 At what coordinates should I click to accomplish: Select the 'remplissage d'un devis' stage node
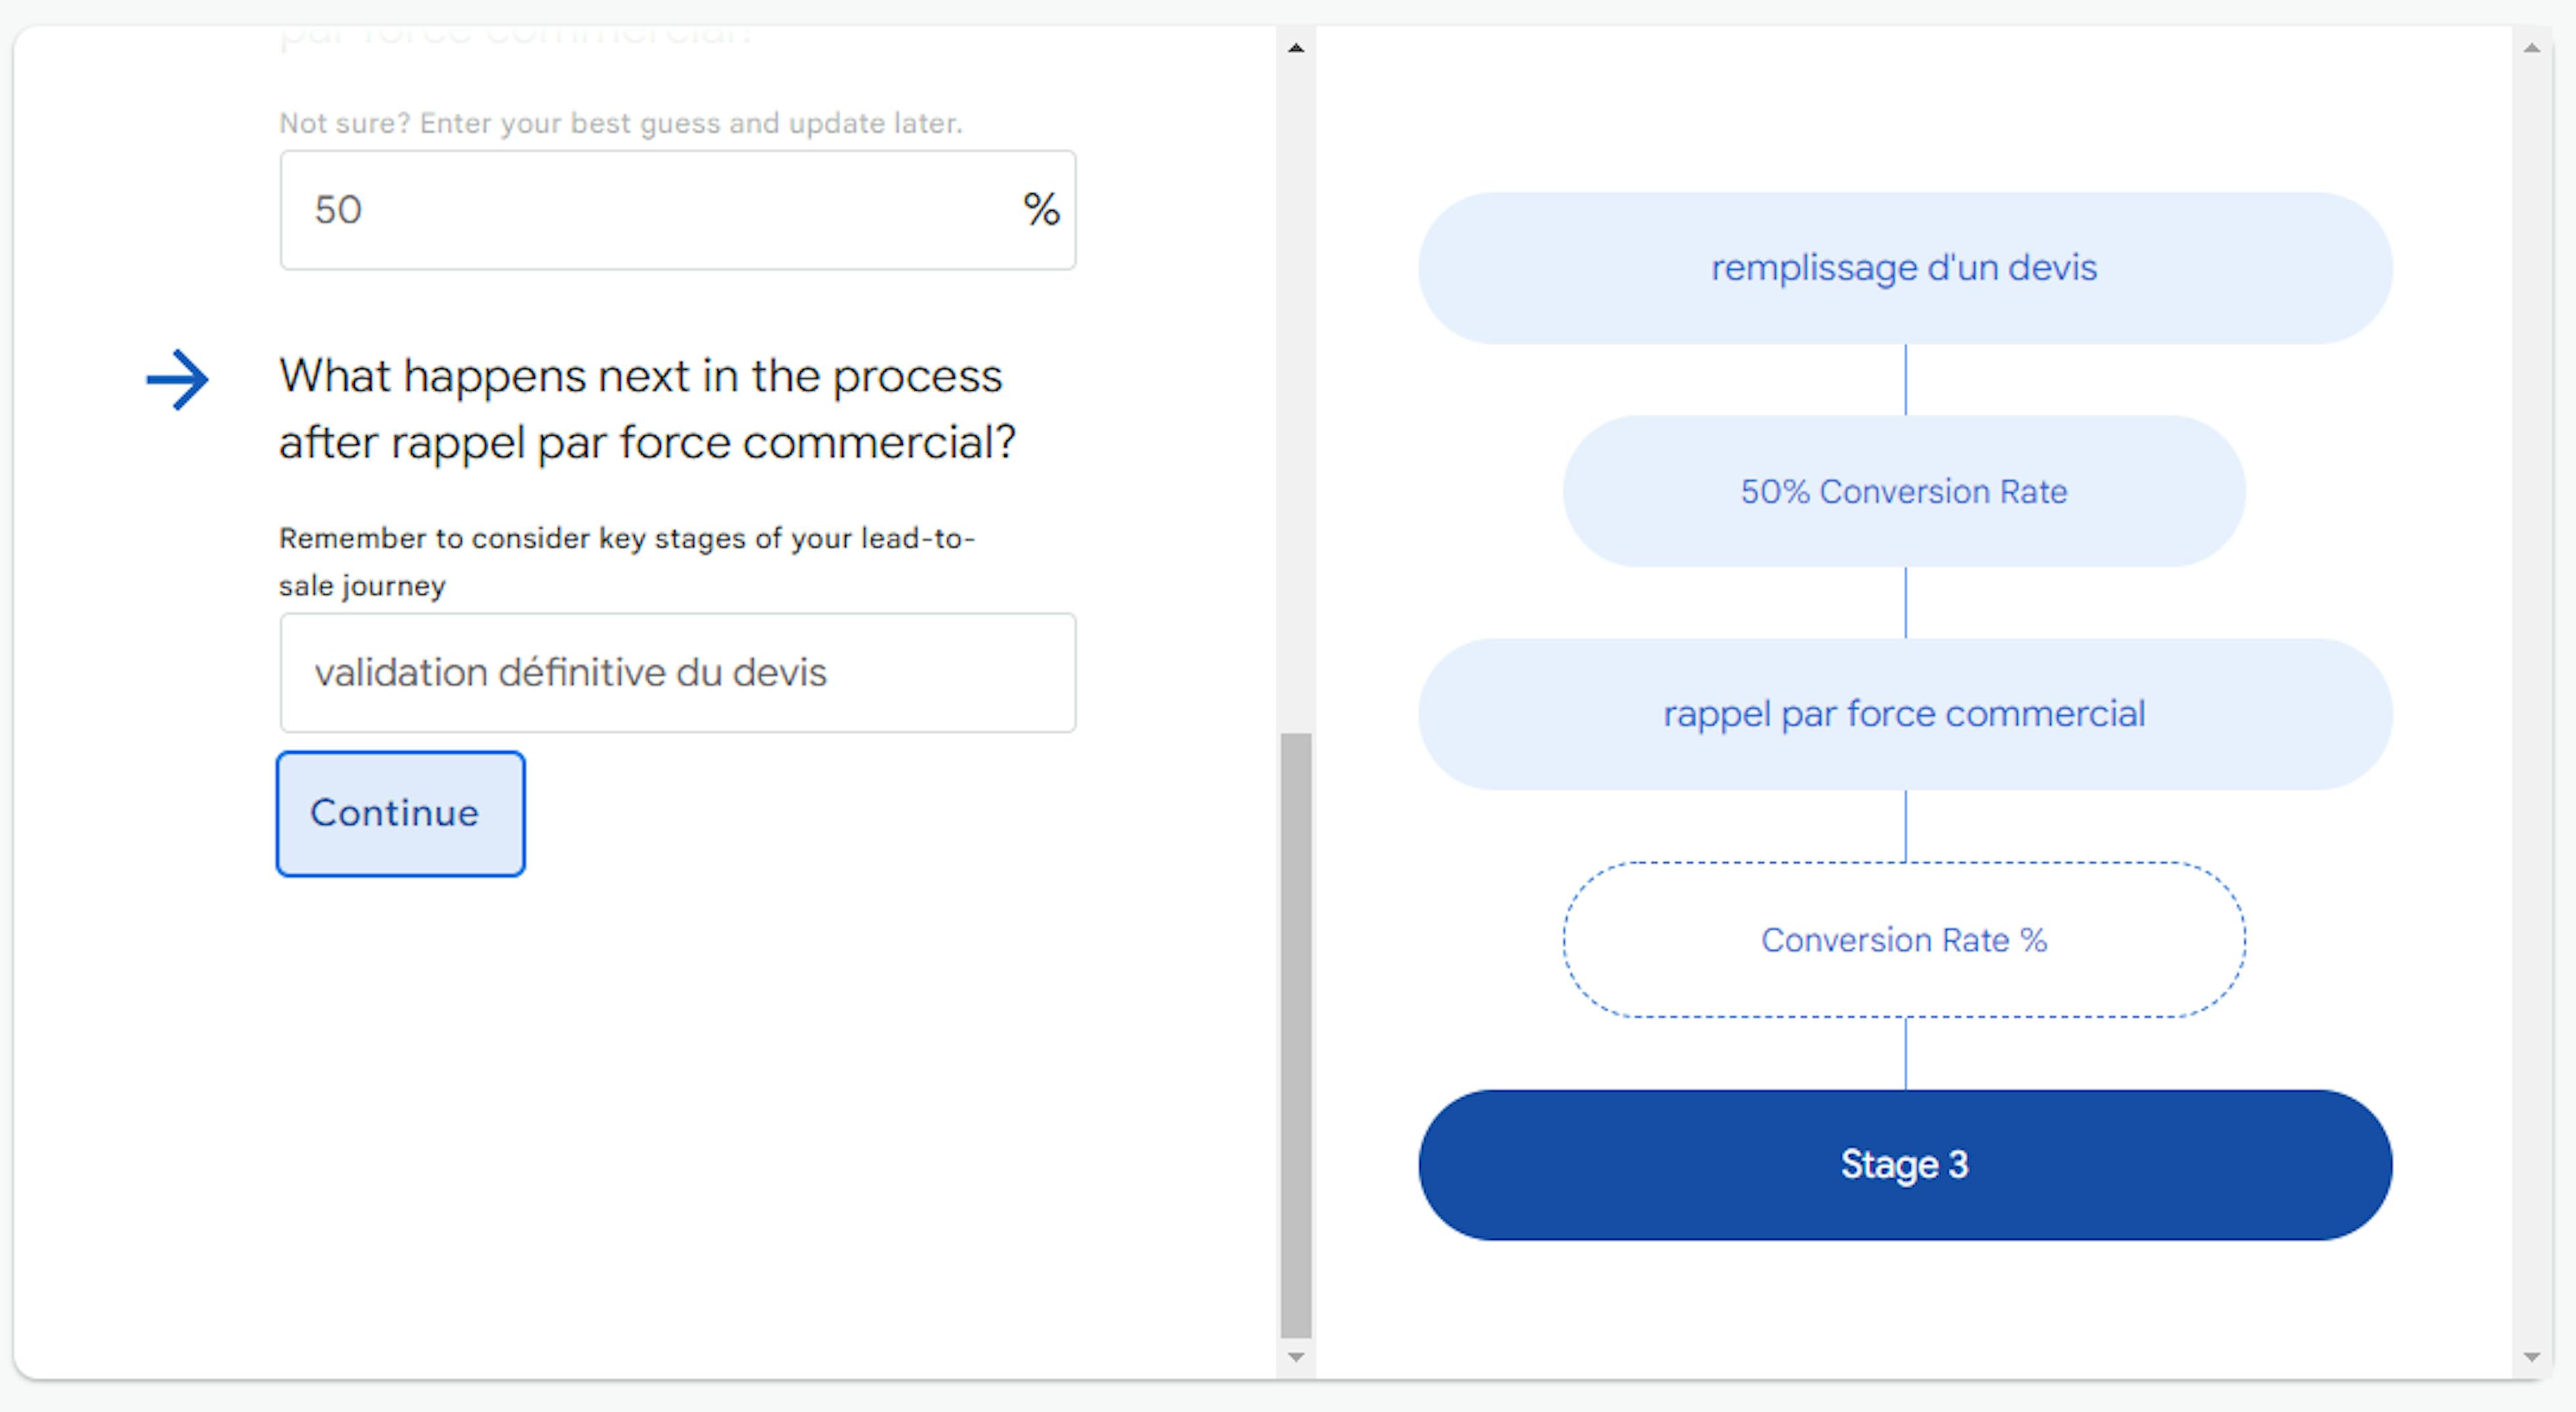tap(1904, 268)
